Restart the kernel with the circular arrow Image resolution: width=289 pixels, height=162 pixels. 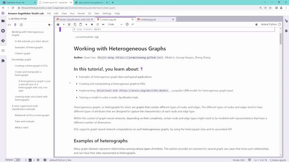click(98, 24)
